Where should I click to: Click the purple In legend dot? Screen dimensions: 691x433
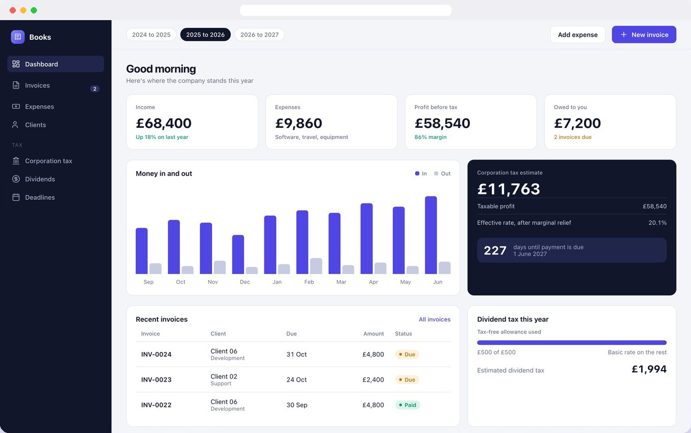point(417,173)
